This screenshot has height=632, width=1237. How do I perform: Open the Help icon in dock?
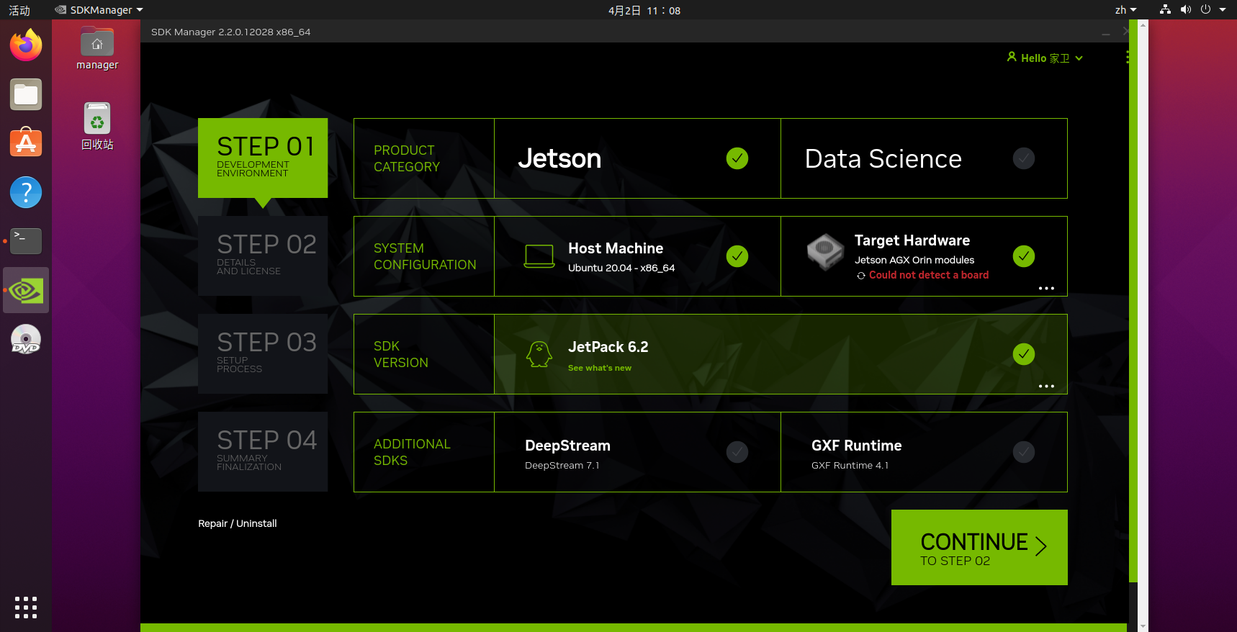(x=26, y=192)
